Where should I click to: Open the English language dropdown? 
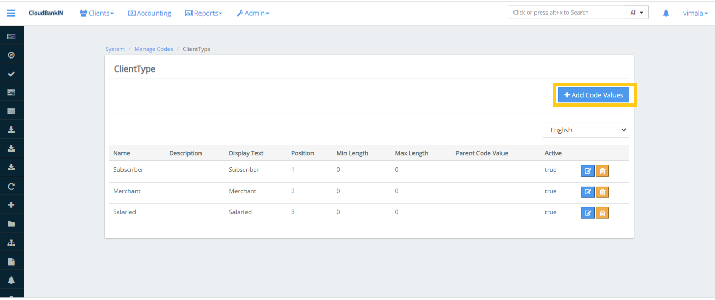[585, 130]
